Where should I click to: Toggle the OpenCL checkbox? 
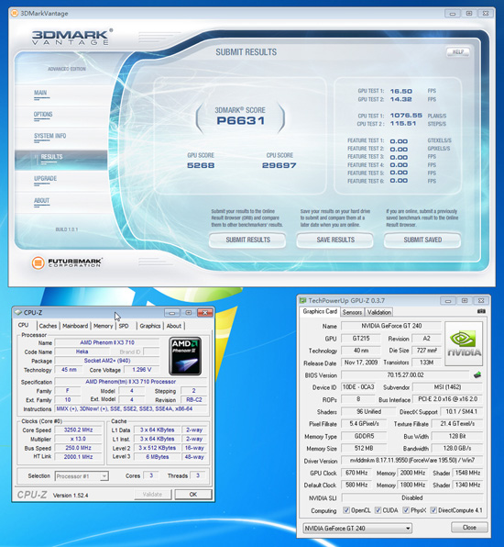pos(345,510)
